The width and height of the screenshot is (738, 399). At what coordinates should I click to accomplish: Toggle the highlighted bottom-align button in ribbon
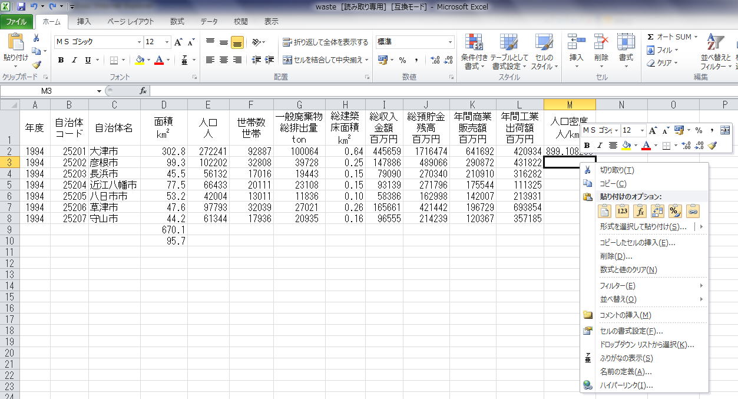(x=237, y=42)
